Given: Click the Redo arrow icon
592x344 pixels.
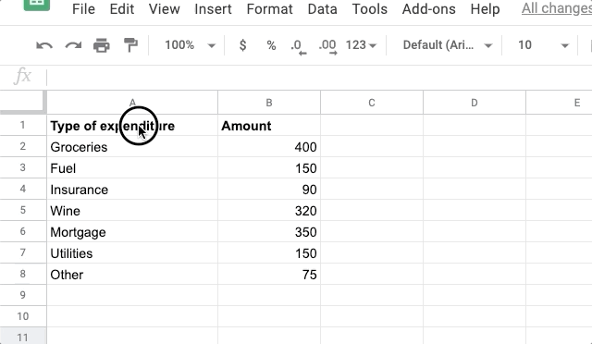Looking at the screenshot, I should 73,45.
